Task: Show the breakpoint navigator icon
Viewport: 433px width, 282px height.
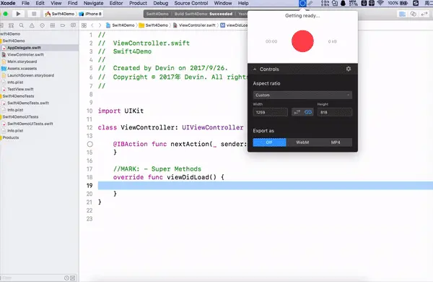Action: tap(63, 25)
